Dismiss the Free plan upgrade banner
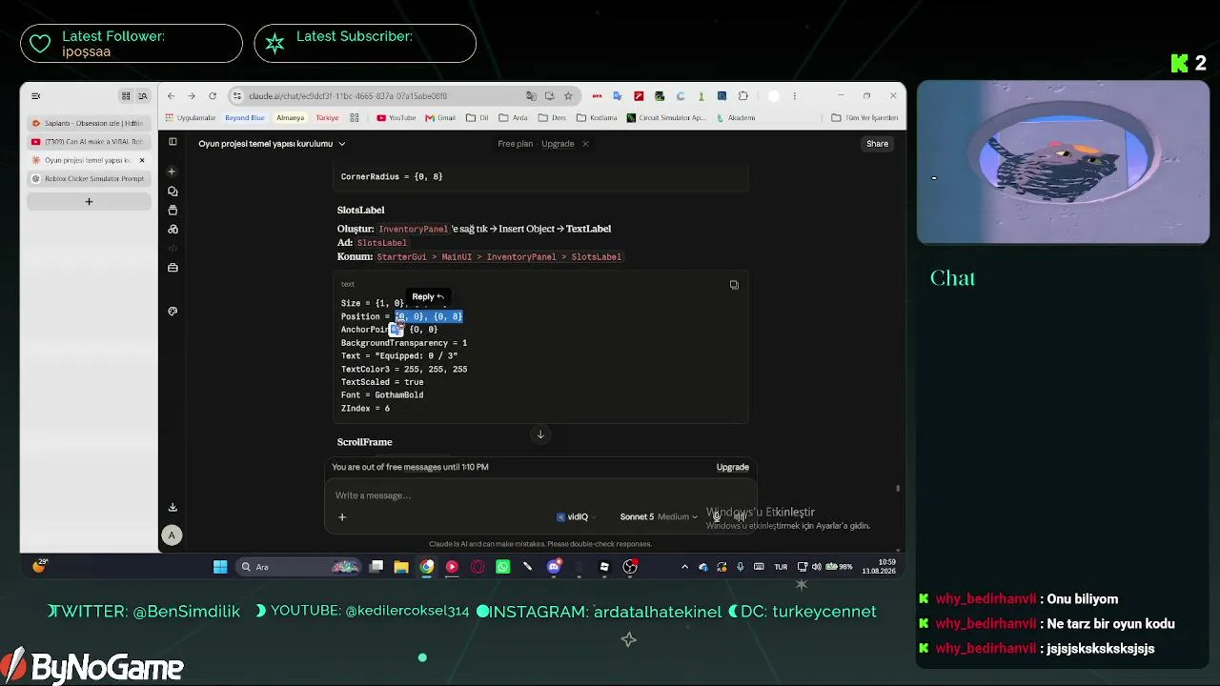The width and height of the screenshot is (1220, 686). (x=585, y=144)
